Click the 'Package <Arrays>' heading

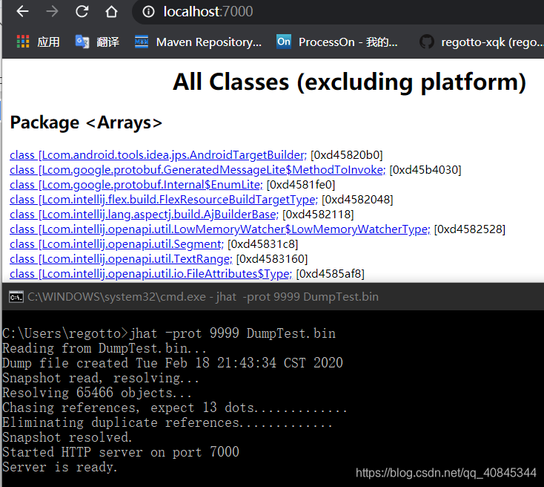[x=86, y=122]
